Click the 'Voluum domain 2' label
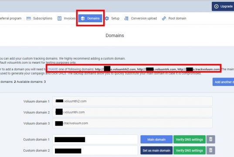The height and width of the screenshot is (157, 234). (37, 113)
